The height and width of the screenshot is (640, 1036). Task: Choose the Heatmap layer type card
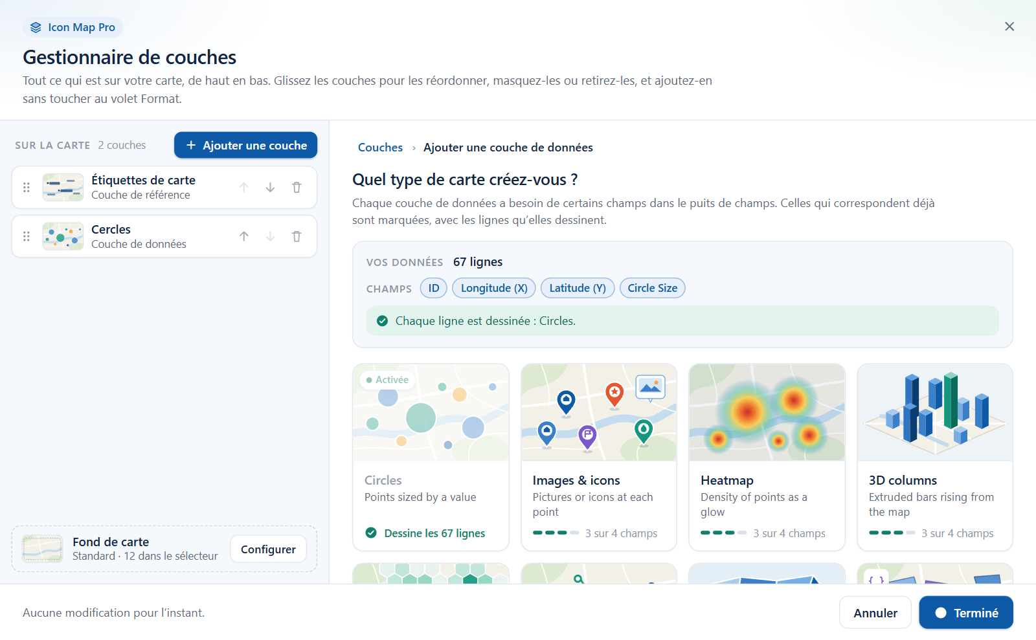767,458
